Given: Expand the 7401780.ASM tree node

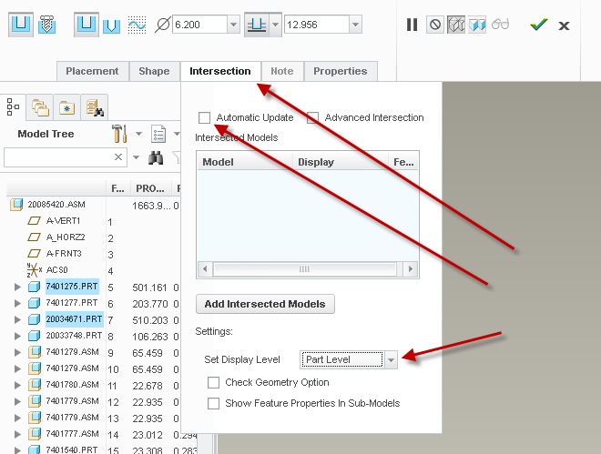Looking at the screenshot, I should coord(17,385).
